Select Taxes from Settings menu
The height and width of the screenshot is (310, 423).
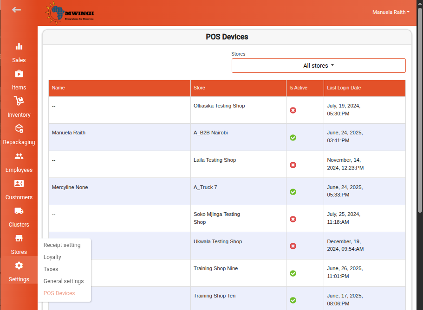point(51,269)
